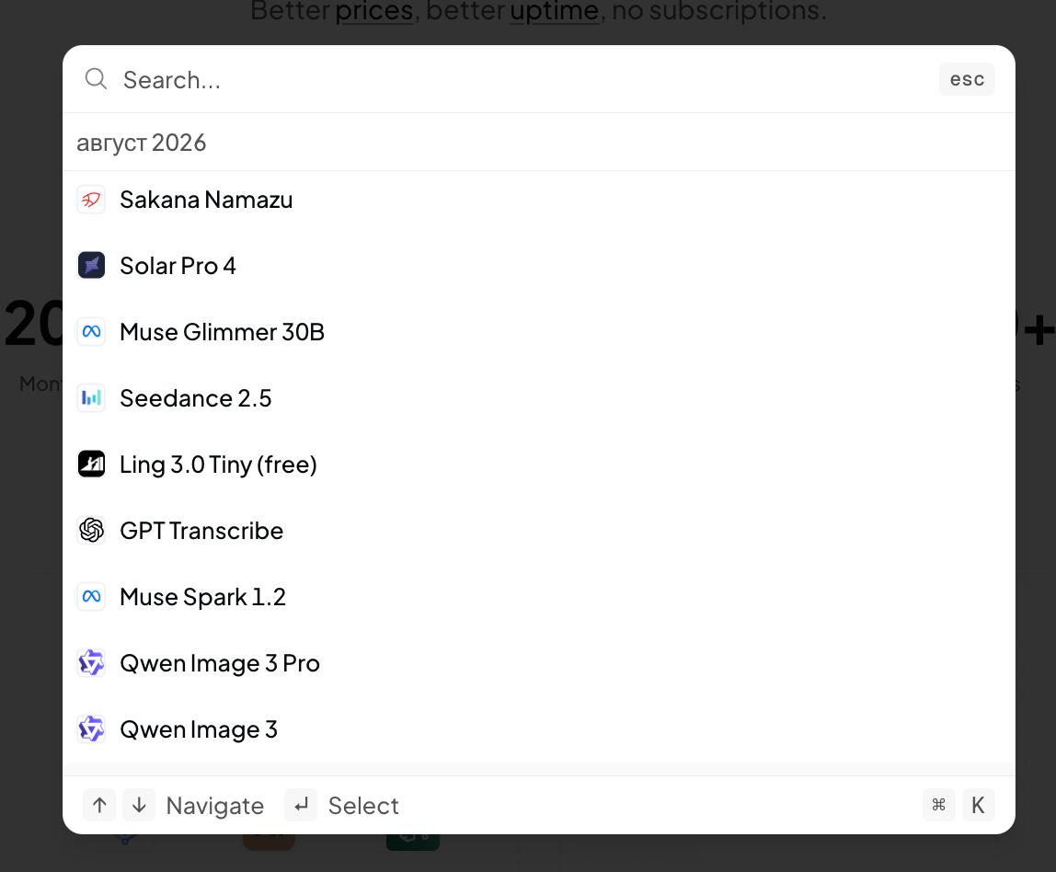Open Muse Glimmer 30B result
This screenshot has height=872, width=1056.
(539, 331)
